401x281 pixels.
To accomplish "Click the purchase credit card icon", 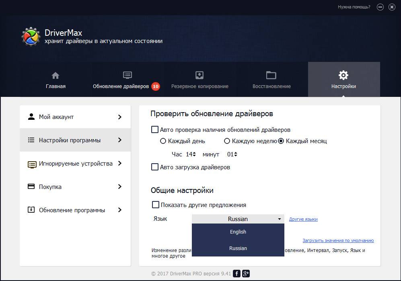I will pyautogui.click(x=31, y=186).
